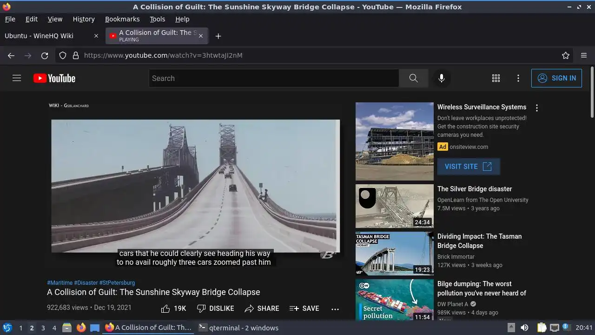Viewport: 595px width, 335px height.
Task: Open the Help menu
Action: [182, 19]
